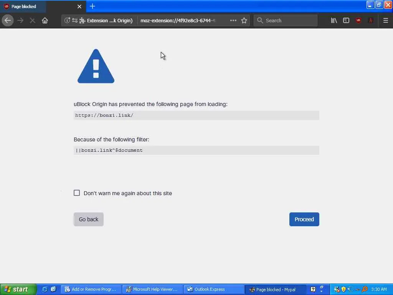This screenshot has height=295, width=393.
Task: Click the forward navigation arrow
Action: click(x=20, y=21)
